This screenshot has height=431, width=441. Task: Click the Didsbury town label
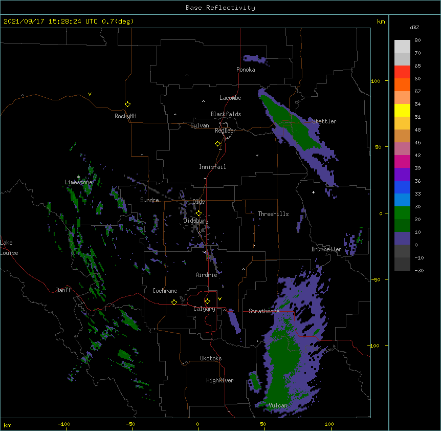coord(196,221)
